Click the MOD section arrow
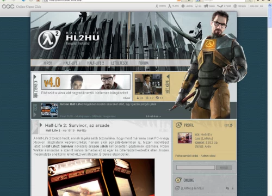 pyautogui.click(x=35, y=115)
